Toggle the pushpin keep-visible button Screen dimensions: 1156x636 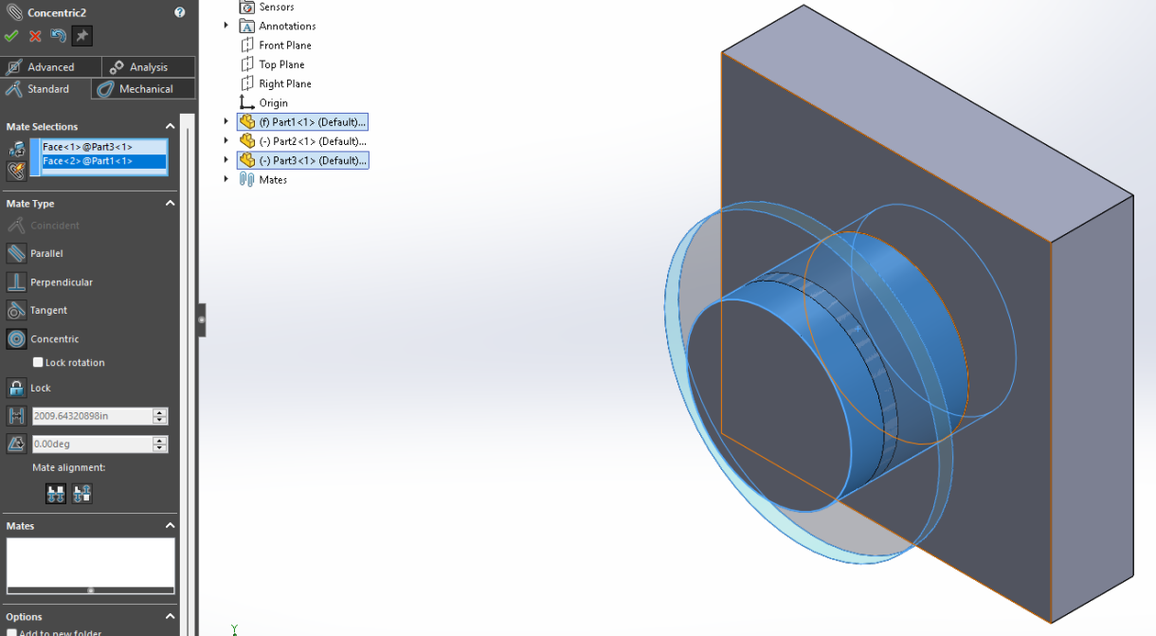click(82, 36)
